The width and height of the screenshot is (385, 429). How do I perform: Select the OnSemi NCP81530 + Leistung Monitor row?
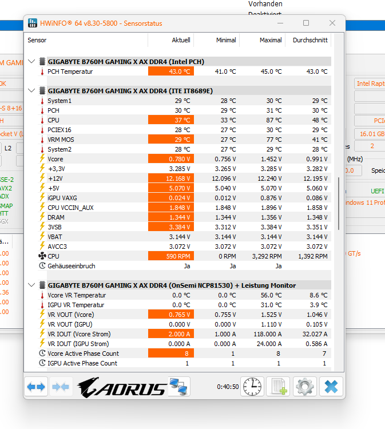pos(189,285)
